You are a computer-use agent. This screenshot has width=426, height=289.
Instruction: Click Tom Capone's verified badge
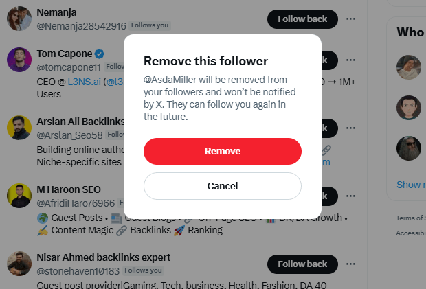pyautogui.click(x=100, y=54)
